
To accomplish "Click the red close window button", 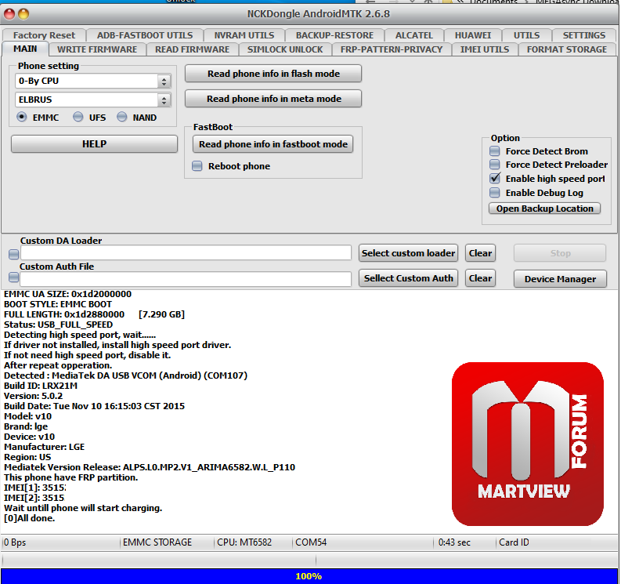I will pyautogui.click(x=9, y=14).
